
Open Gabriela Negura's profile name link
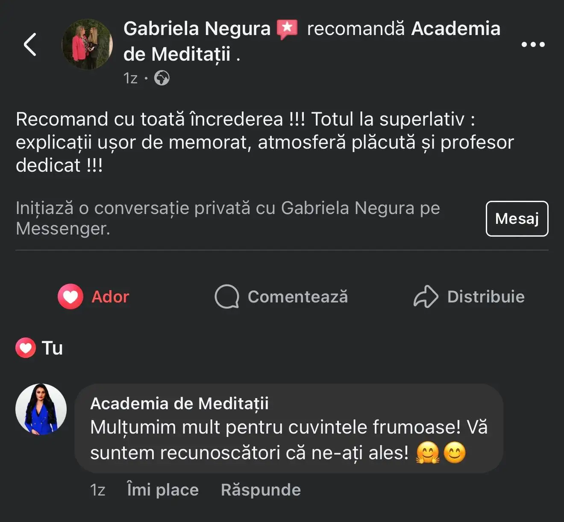point(197,29)
